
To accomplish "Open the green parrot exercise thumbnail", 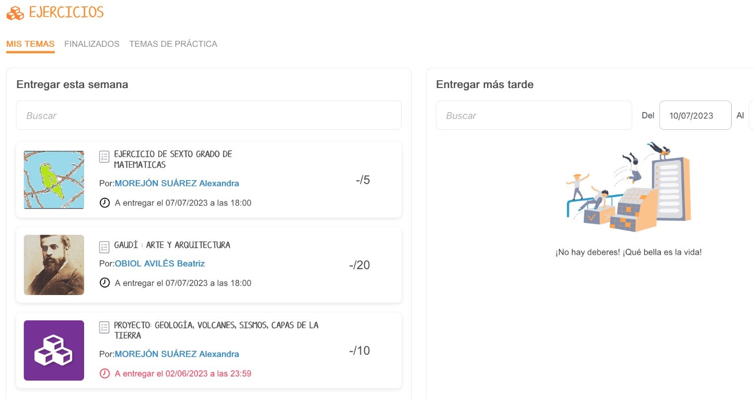I will pyautogui.click(x=54, y=180).
